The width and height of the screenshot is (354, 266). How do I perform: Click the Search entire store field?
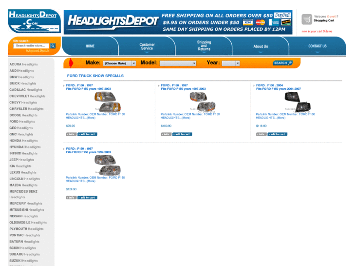pos(31,46)
